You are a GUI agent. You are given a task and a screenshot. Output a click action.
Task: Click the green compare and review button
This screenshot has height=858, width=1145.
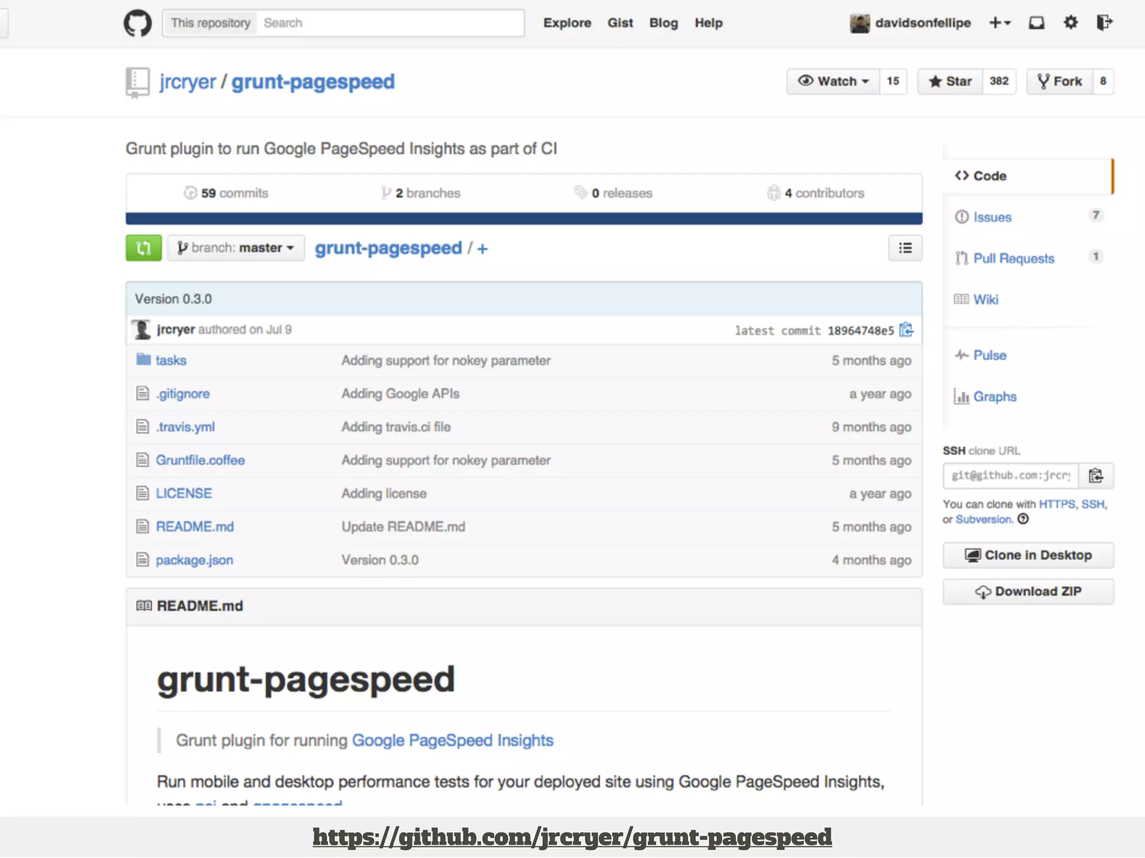[144, 248]
